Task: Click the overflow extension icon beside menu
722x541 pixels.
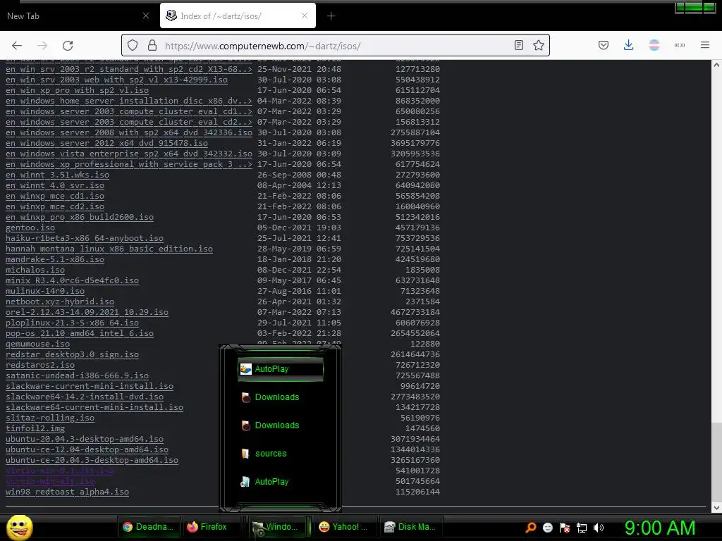Action: pyautogui.click(x=679, y=45)
